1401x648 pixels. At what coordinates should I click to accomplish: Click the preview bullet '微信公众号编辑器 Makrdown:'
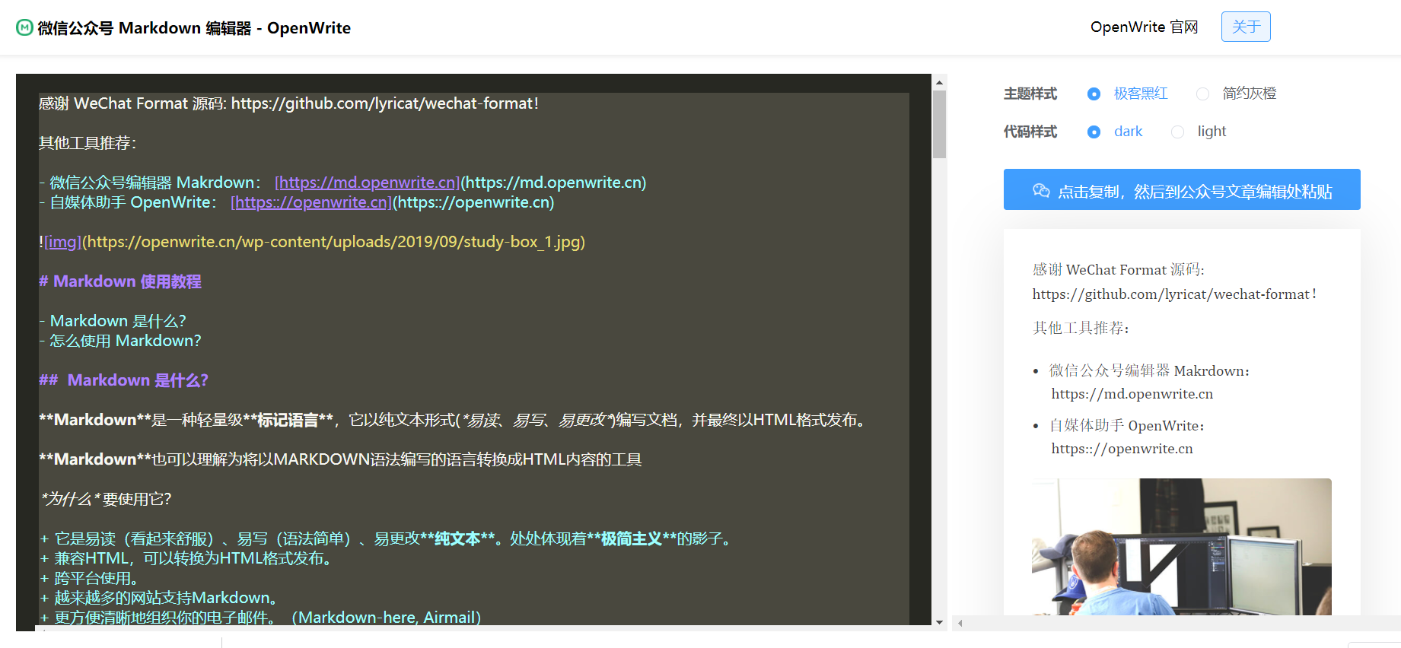pyautogui.click(x=1149, y=370)
